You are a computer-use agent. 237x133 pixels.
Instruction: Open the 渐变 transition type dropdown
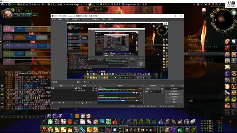(153, 89)
